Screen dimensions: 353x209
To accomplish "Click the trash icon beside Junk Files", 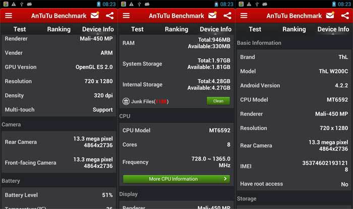I will (x=126, y=101).
